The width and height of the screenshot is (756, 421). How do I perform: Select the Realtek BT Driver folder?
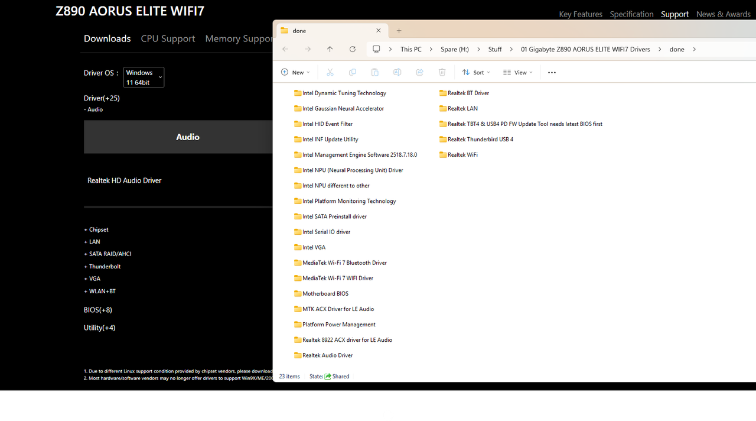(x=464, y=93)
